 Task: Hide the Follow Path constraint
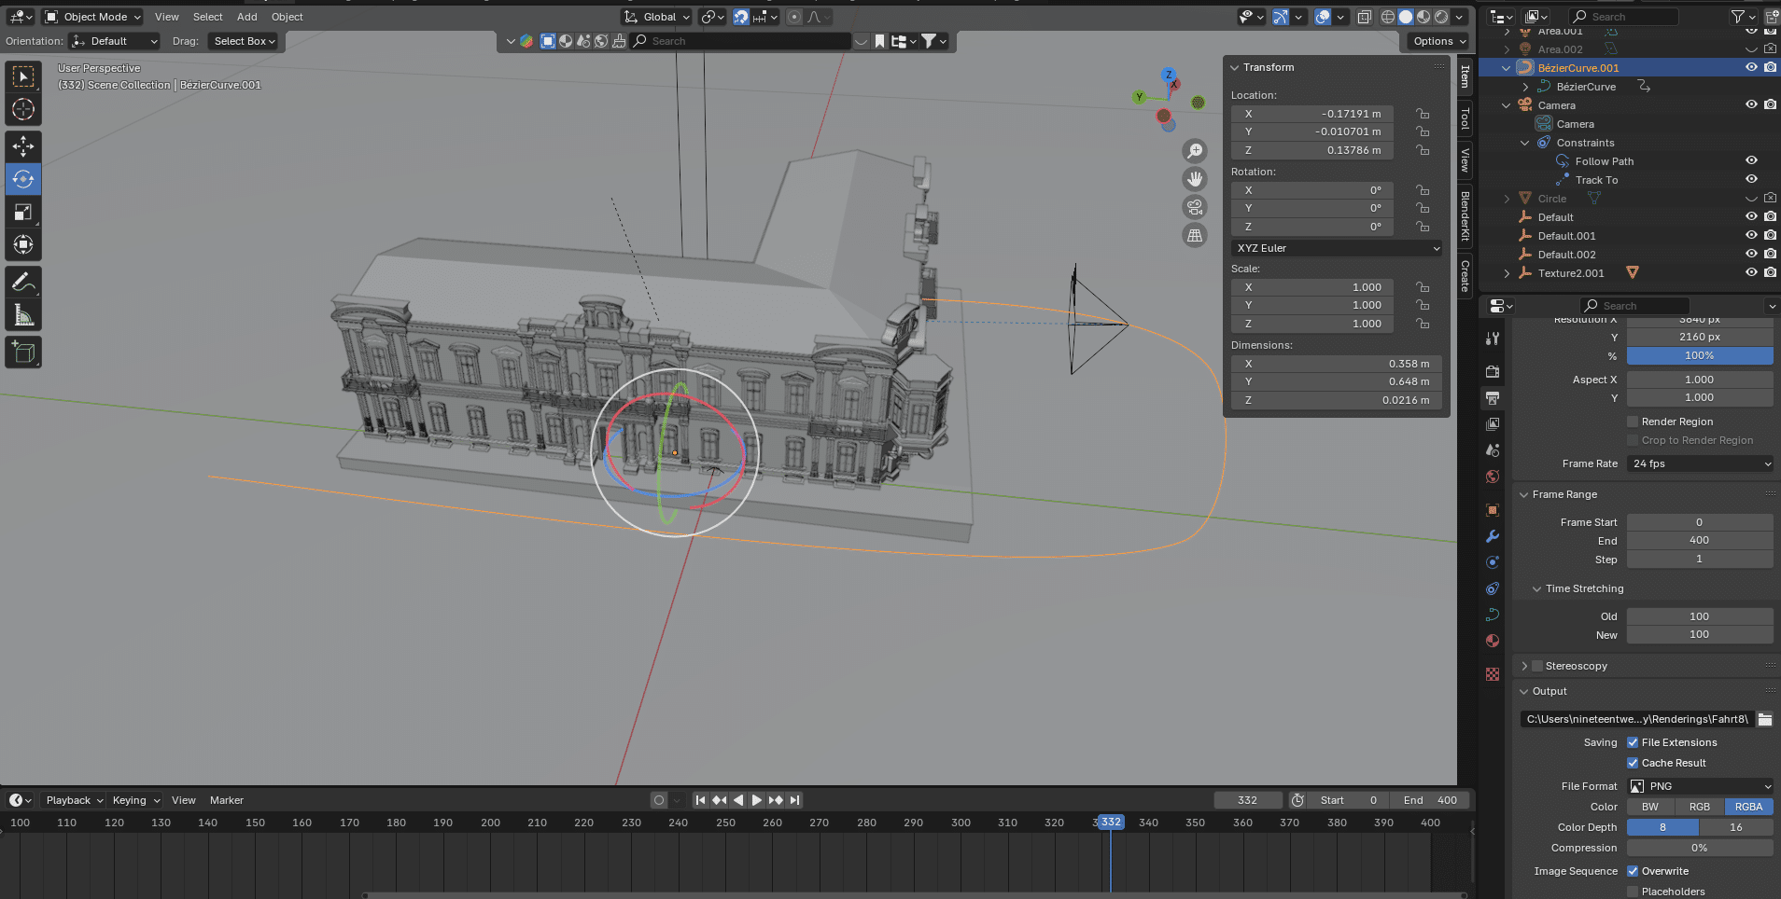1751,160
